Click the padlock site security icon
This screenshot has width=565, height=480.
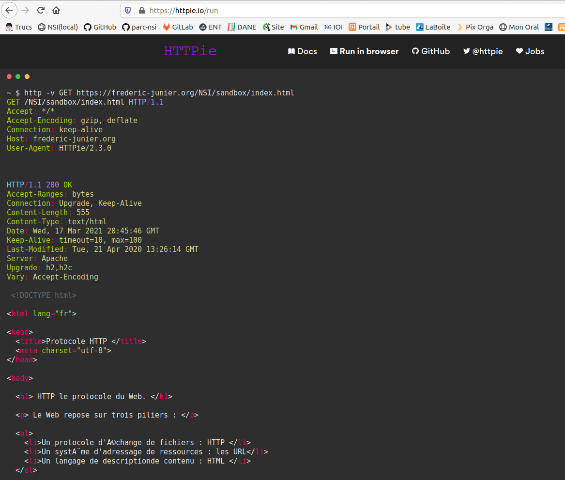(x=142, y=11)
